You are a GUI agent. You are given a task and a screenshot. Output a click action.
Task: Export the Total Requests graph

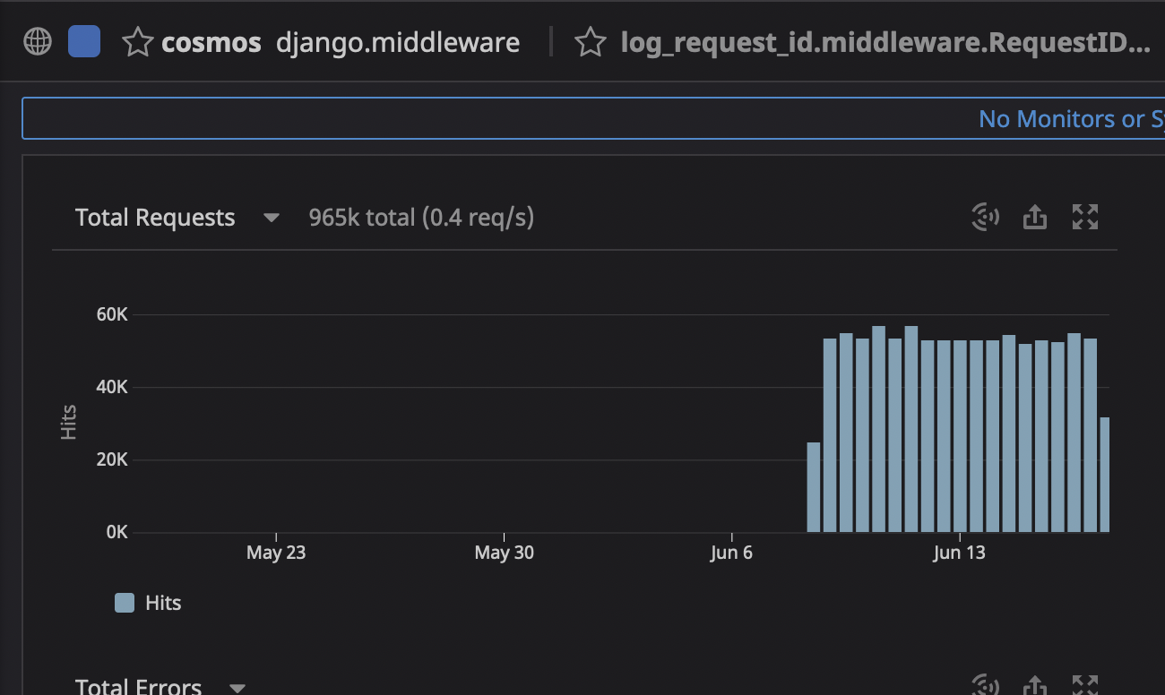tap(1035, 217)
